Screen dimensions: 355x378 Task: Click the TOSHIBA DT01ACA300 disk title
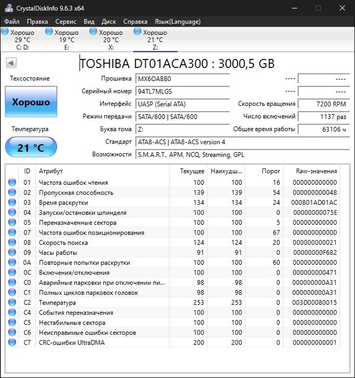click(177, 64)
